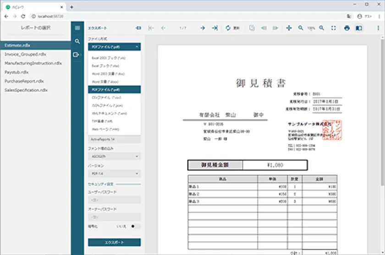
Task: Click the ユーザーパスワード input field
Action: pos(114,200)
